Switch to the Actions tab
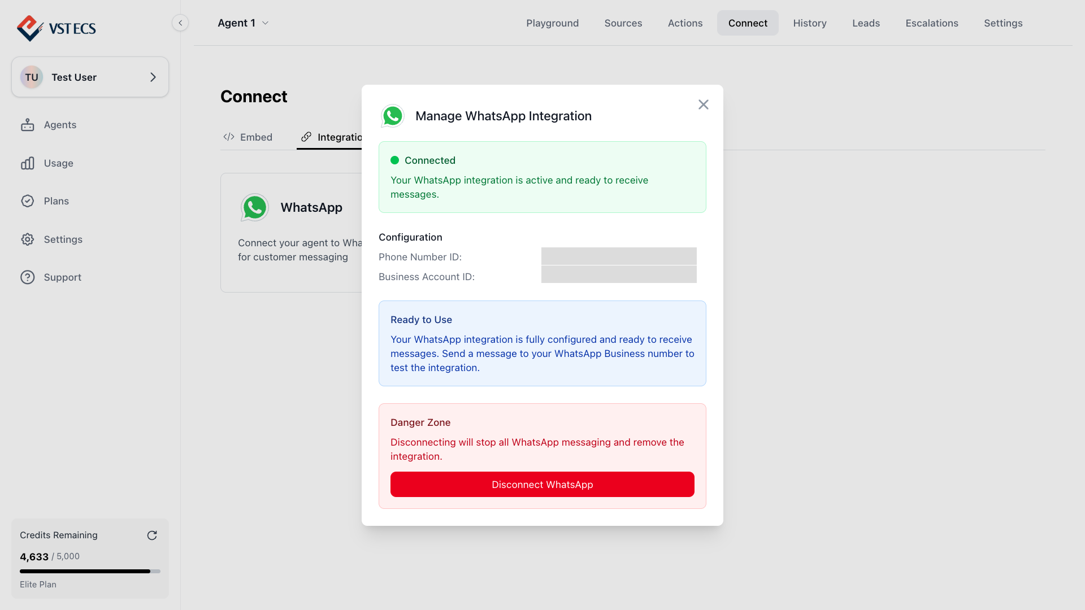The width and height of the screenshot is (1085, 610). point(685,23)
